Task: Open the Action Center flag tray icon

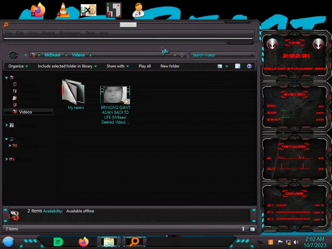Action: coord(280,242)
